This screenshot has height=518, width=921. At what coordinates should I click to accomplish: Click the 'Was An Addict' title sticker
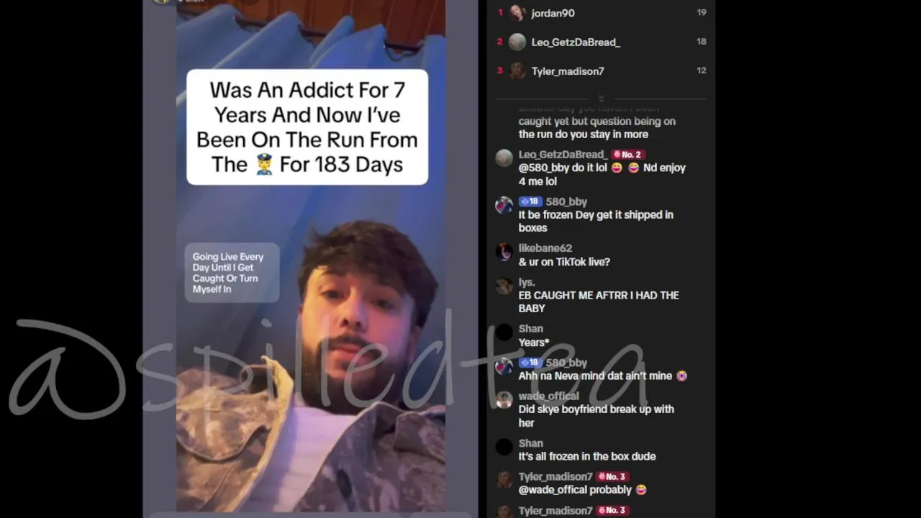tap(307, 127)
